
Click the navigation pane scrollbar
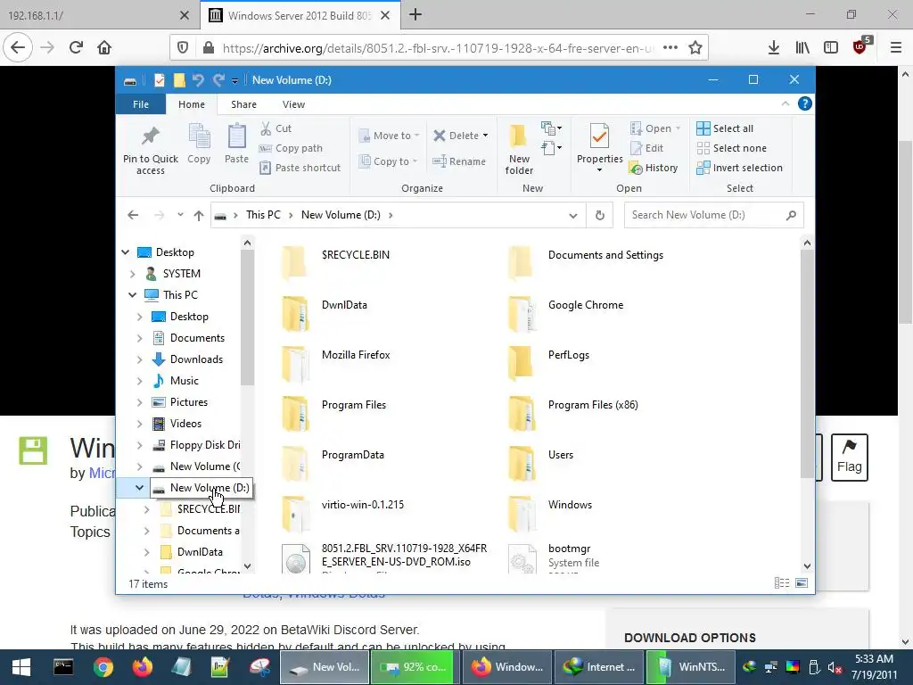coord(248,318)
